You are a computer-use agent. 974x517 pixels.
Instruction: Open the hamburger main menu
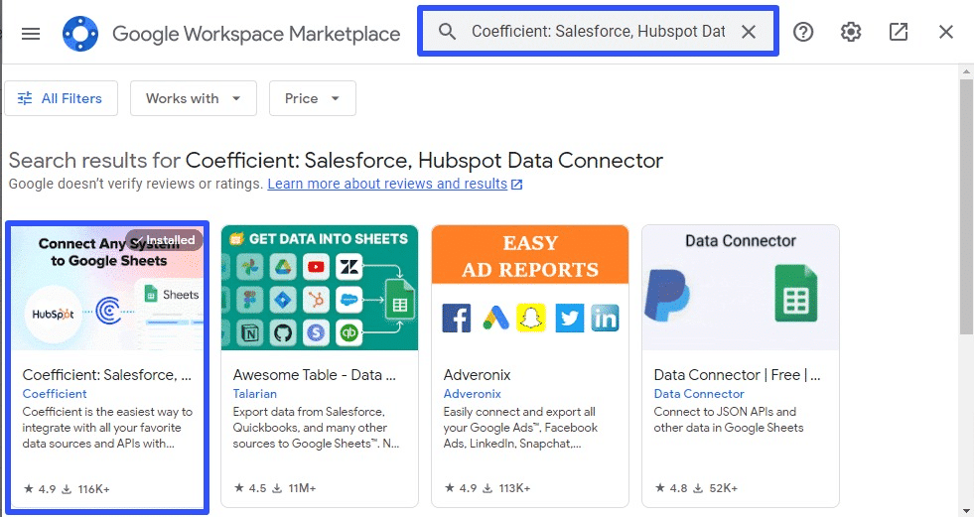click(x=31, y=34)
